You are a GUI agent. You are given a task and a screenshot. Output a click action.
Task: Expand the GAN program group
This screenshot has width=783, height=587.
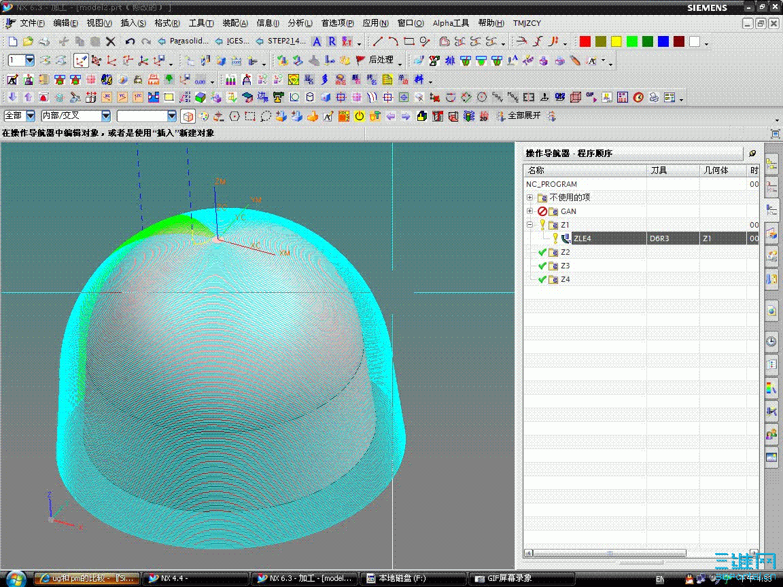[529, 211]
